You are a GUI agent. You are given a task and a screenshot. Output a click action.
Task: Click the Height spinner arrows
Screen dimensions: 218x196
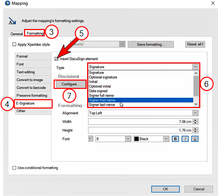tap(195, 130)
